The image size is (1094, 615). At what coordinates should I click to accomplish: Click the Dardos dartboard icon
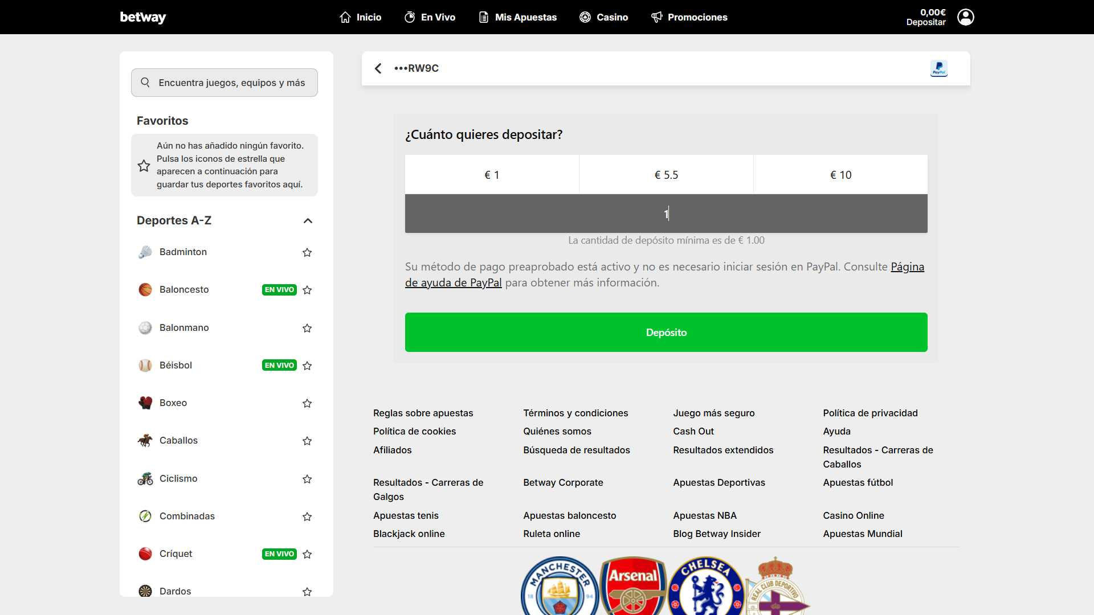[x=145, y=591]
